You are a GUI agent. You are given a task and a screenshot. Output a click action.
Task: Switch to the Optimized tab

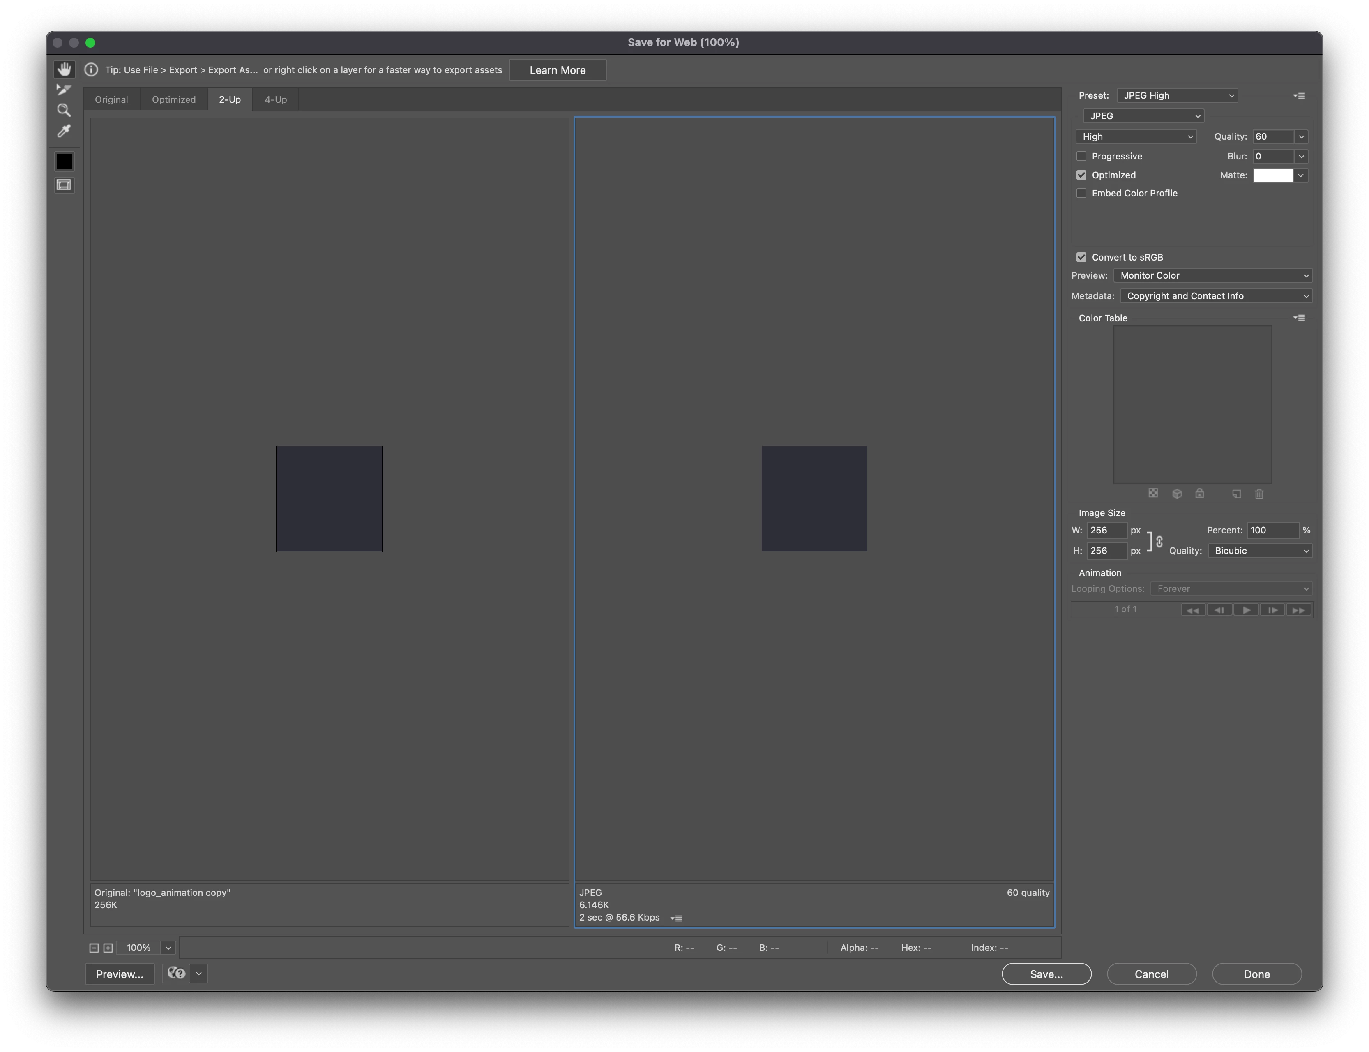pyautogui.click(x=173, y=99)
